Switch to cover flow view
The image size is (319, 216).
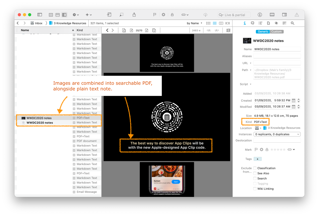click(228, 23)
